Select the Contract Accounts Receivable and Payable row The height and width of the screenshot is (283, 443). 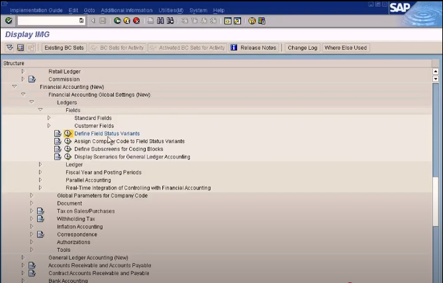tap(99, 273)
